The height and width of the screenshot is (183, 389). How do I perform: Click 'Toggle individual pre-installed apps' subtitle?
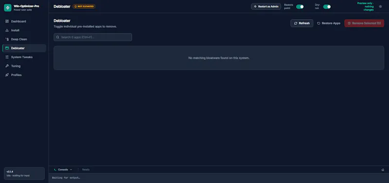(85, 27)
